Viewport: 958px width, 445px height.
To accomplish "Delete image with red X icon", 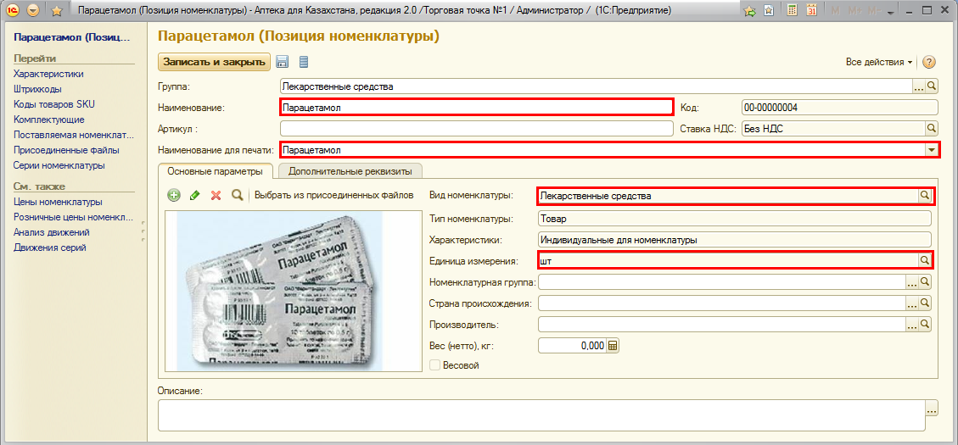I will point(216,195).
